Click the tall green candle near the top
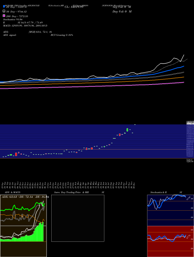194x257 pixels. (x=127, y=130)
